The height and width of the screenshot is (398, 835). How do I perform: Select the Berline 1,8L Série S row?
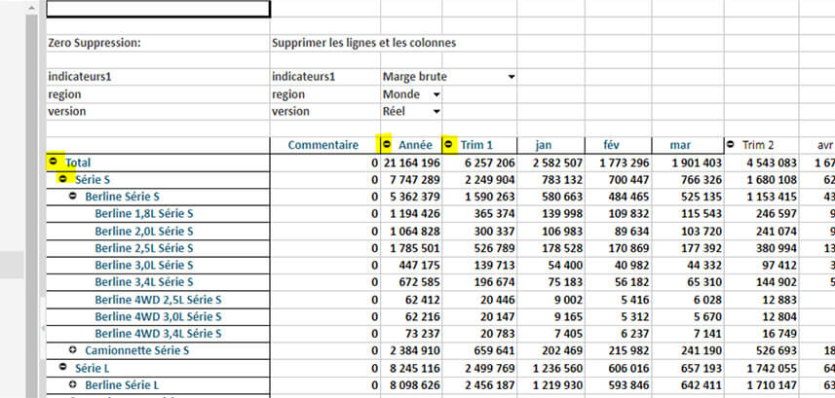coord(144,214)
